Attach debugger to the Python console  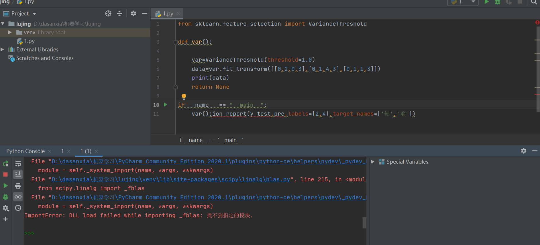pyautogui.click(x=5, y=197)
